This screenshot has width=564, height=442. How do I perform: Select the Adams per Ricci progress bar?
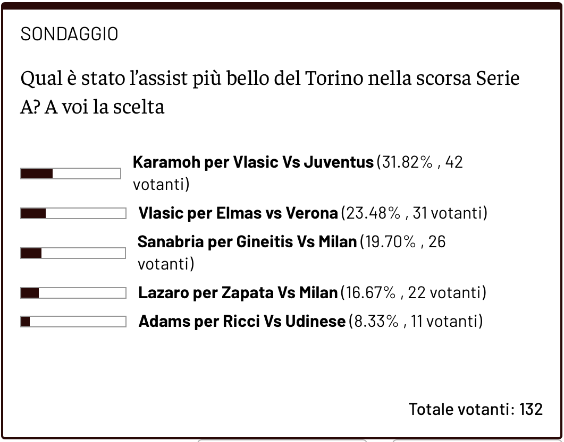[73, 322]
